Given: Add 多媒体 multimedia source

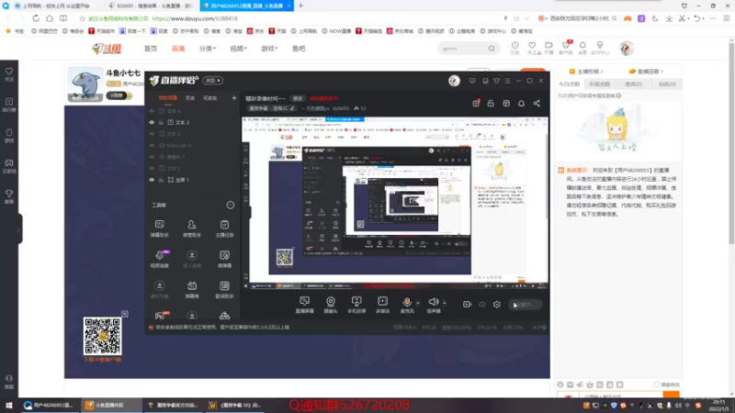Looking at the screenshot, I should click(x=382, y=305).
